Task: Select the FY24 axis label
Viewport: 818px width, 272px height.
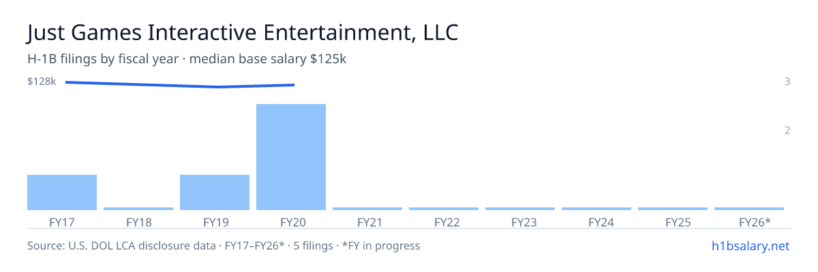Action: pyautogui.click(x=596, y=222)
